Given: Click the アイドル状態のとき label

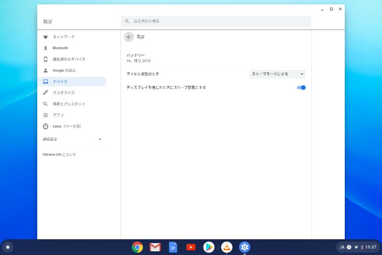Looking at the screenshot, I should pos(143,74).
